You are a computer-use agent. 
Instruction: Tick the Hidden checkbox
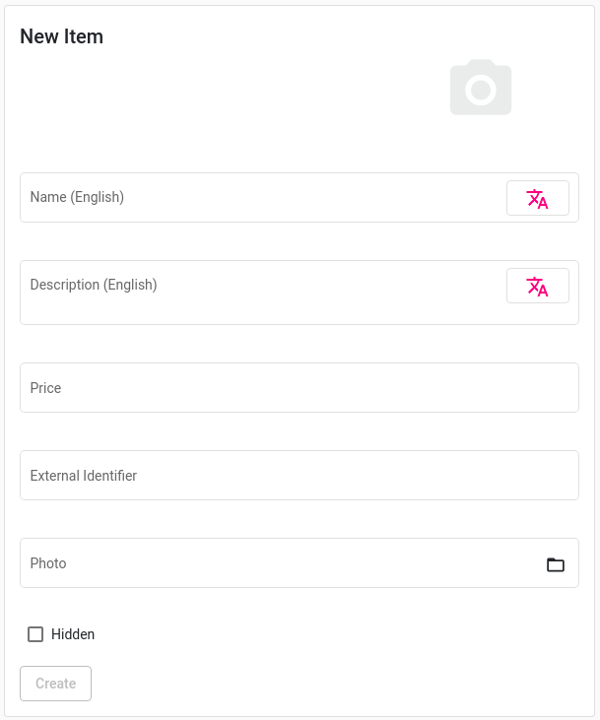tap(35, 634)
